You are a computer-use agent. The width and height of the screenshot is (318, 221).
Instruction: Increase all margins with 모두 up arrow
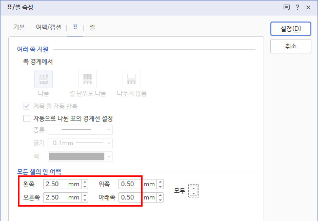194,188
